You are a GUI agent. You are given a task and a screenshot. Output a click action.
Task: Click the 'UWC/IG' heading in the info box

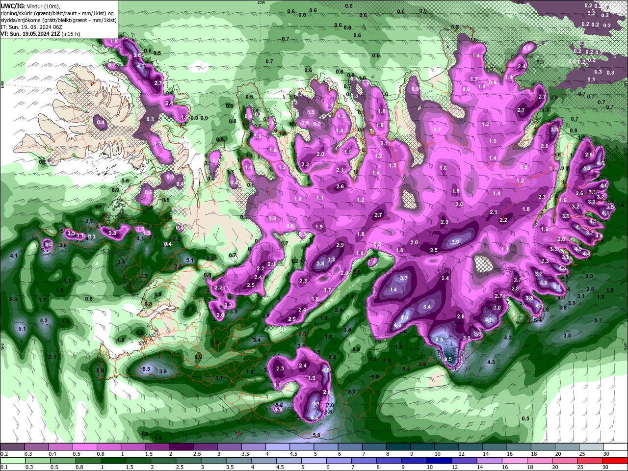click(x=12, y=6)
